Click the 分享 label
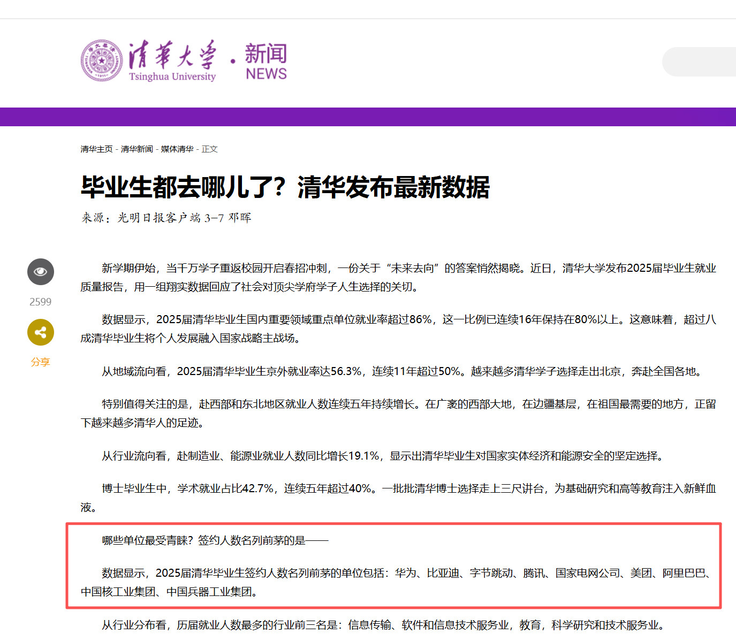Image resolution: width=736 pixels, height=642 pixels. 40,362
